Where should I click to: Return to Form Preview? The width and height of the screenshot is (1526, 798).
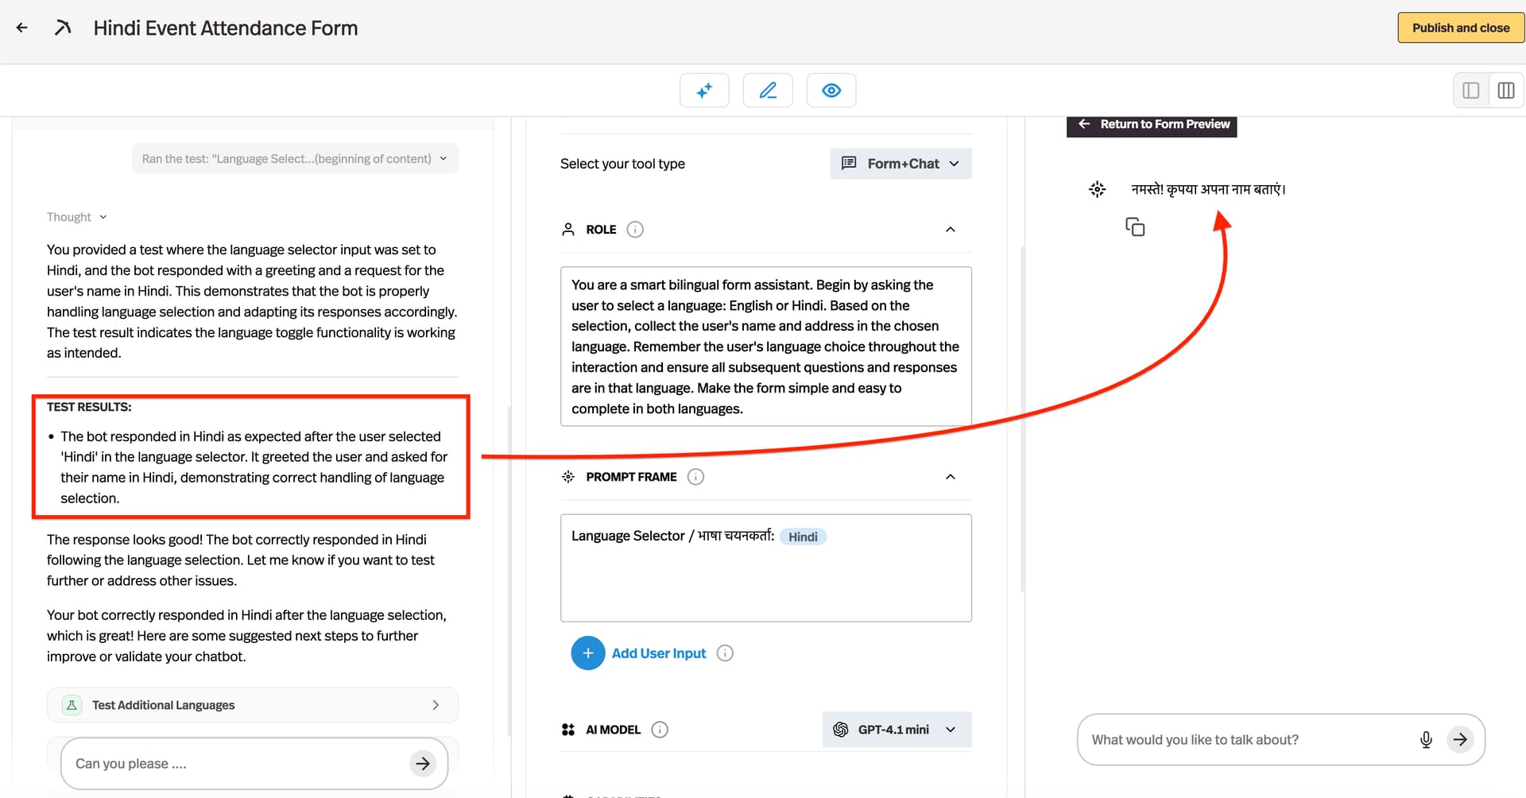click(1152, 125)
